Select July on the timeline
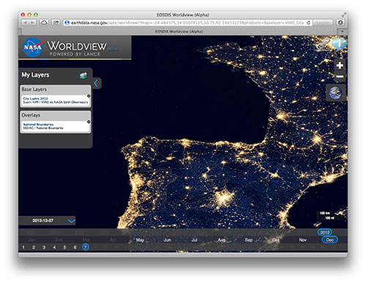Screen dimensions: 366x283 coord(194,240)
